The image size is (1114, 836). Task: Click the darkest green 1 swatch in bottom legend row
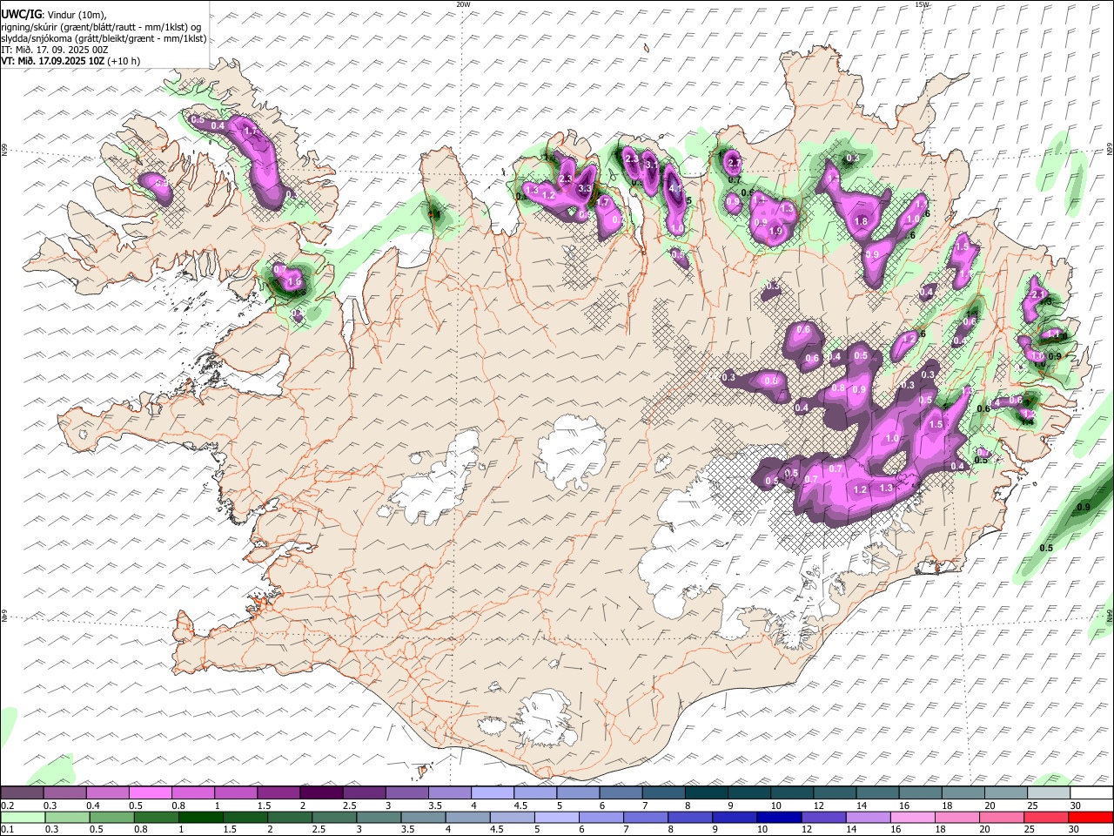(200, 818)
